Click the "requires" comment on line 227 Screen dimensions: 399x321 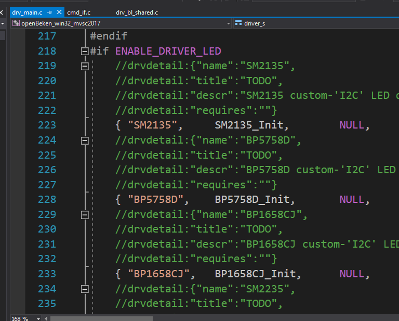196,185
